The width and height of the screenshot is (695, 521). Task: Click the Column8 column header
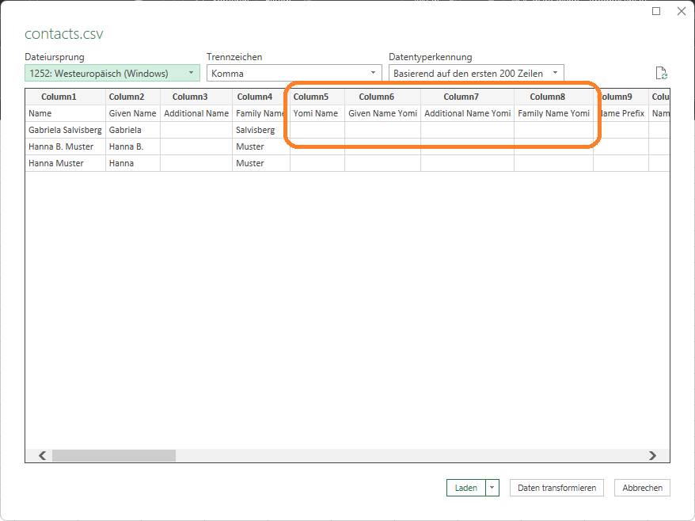click(547, 97)
